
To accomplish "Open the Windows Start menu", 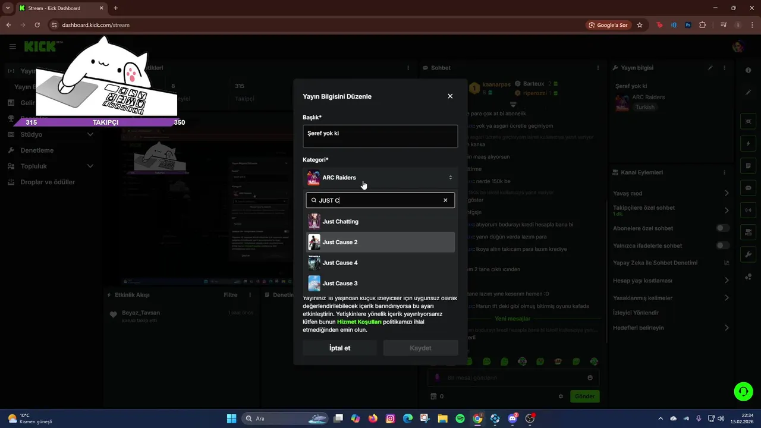I will click(x=231, y=418).
